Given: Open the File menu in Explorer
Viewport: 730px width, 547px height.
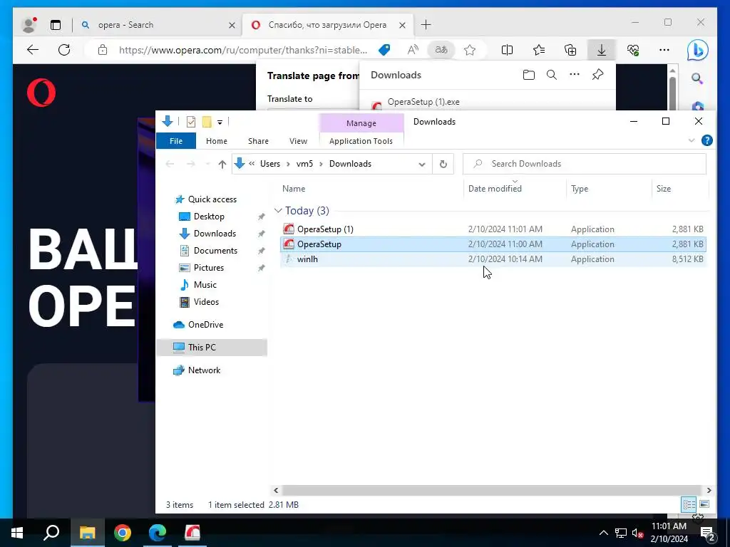Looking at the screenshot, I should 176,141.
